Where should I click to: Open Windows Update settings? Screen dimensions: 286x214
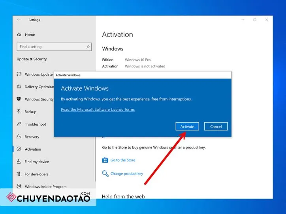(x=39, y=74)
